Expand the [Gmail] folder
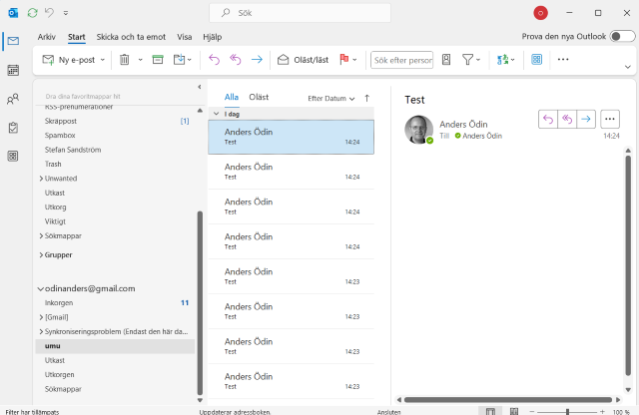Viewport: 639px width, 415px height. point(41,317)
